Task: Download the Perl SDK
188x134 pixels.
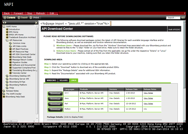Action: (x=55, y=104)
